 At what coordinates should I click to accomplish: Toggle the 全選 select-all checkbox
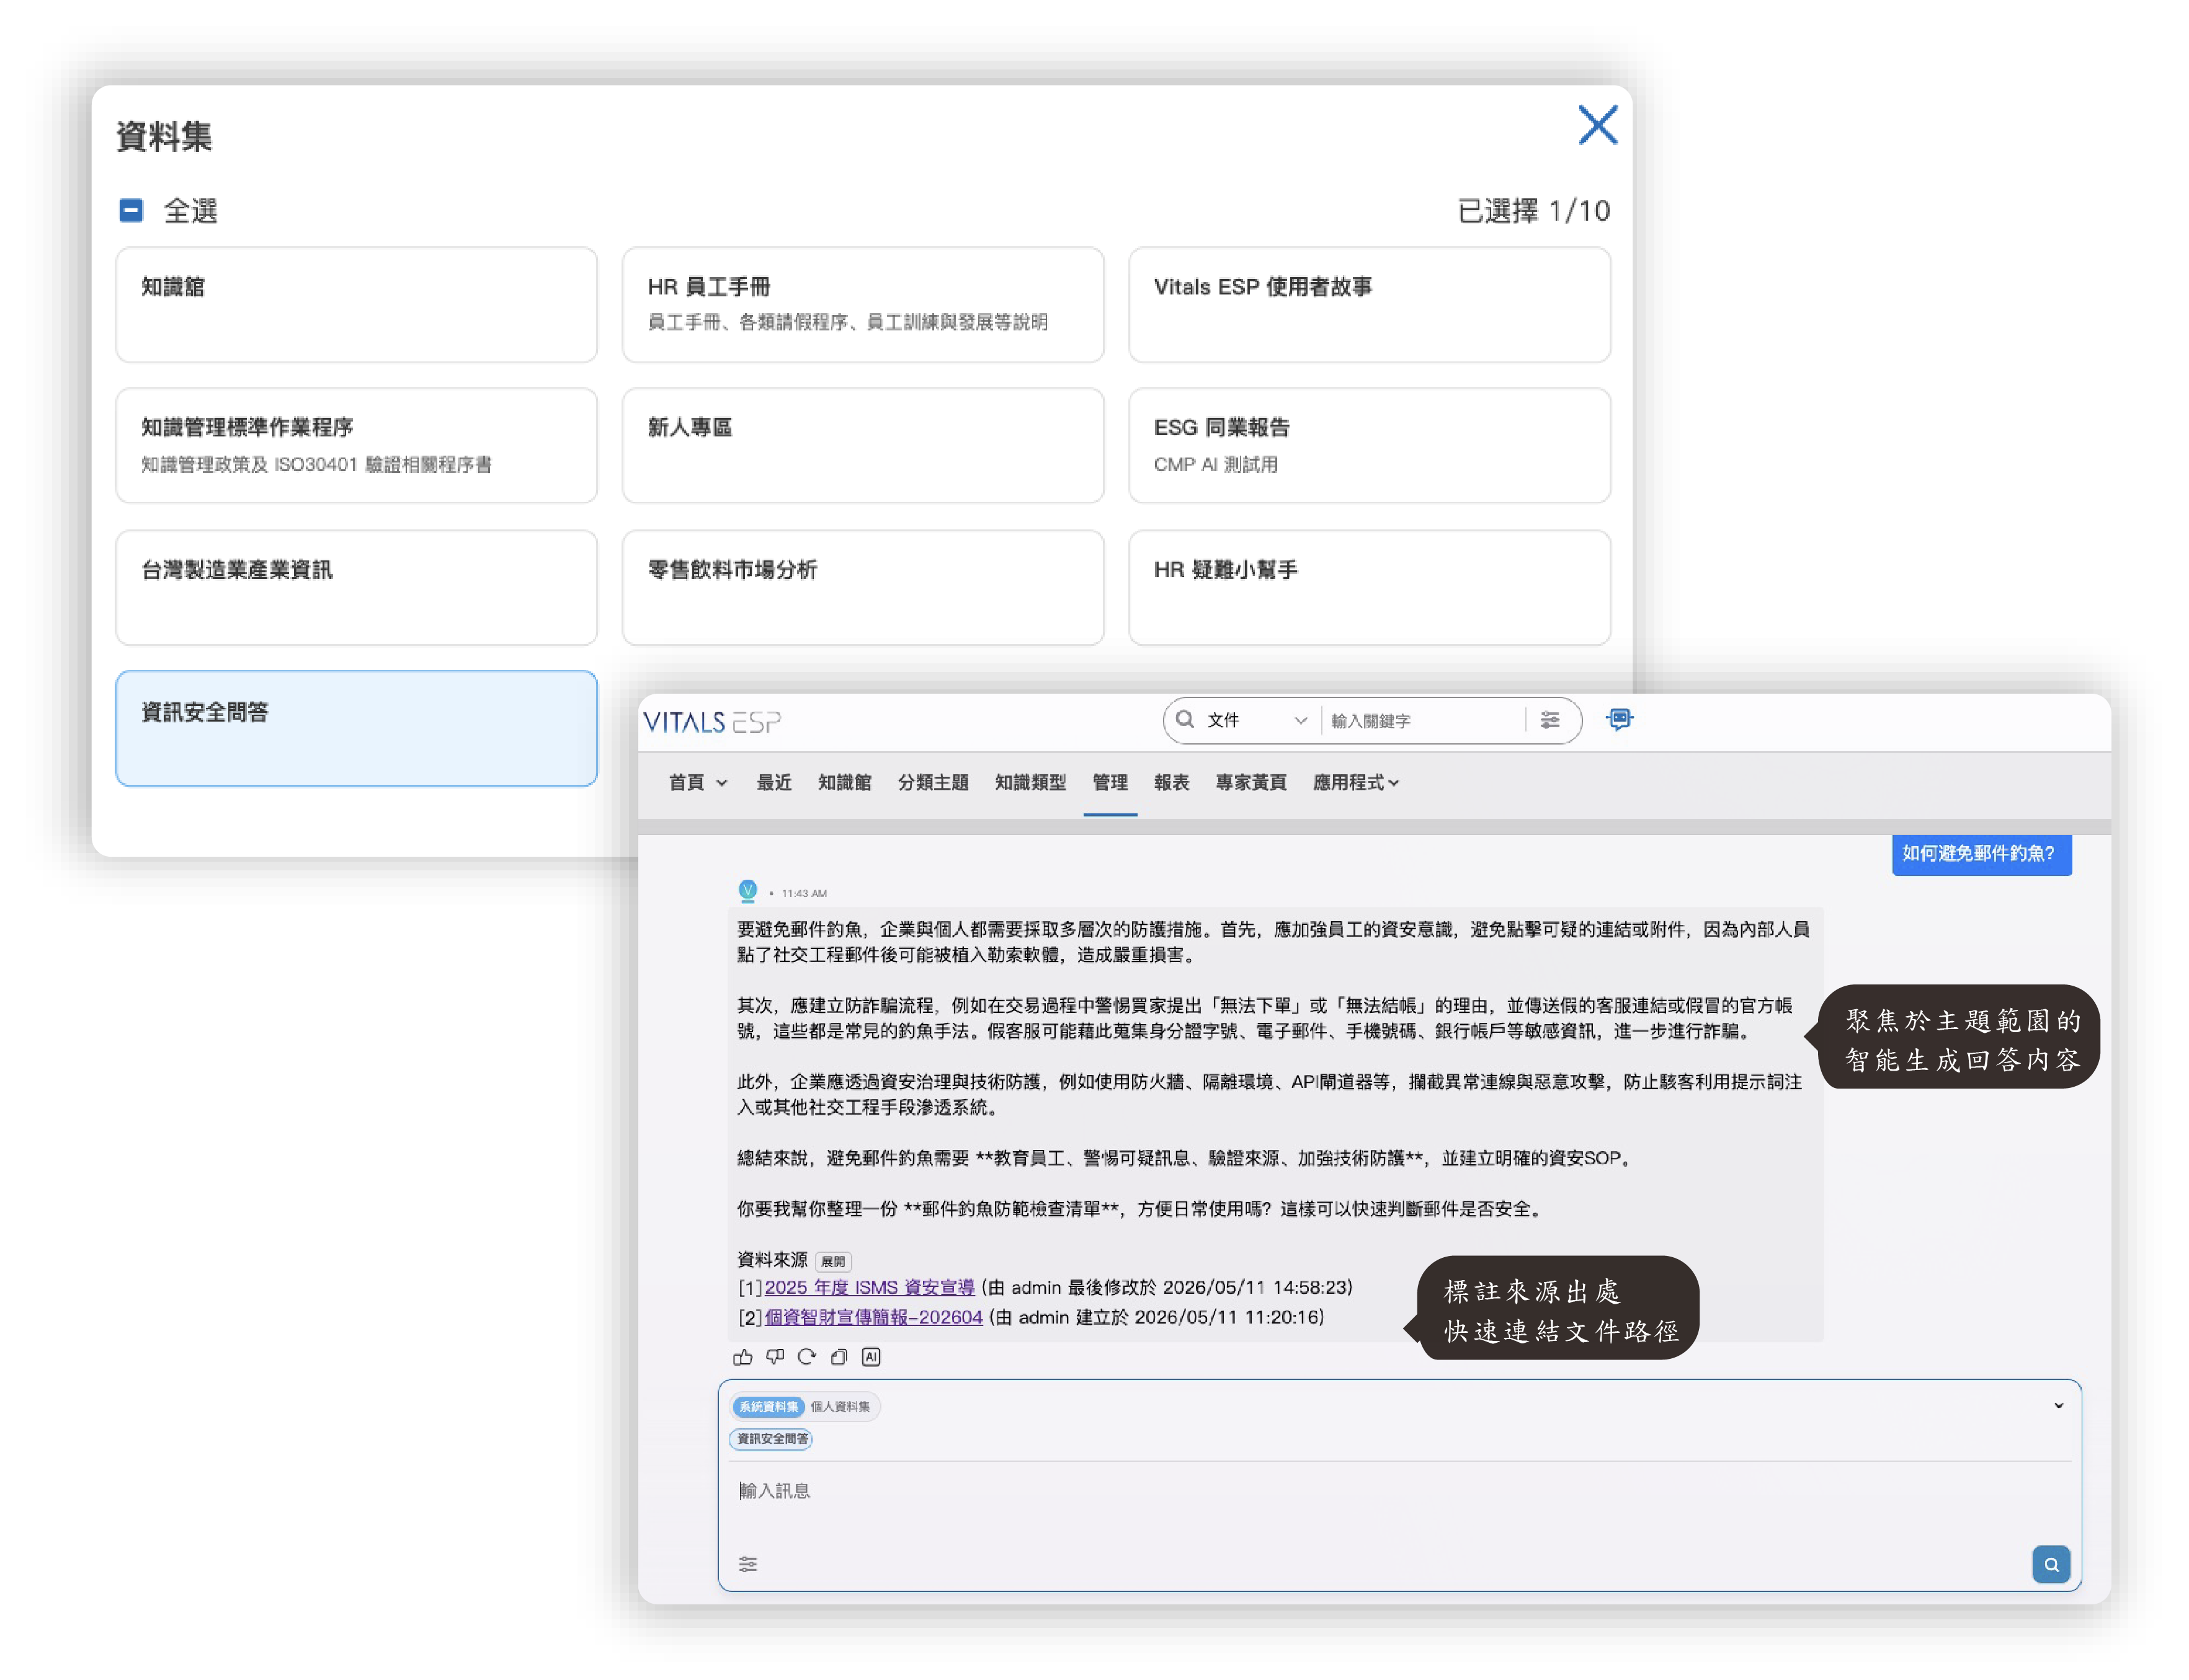click(x=131, y=210)
